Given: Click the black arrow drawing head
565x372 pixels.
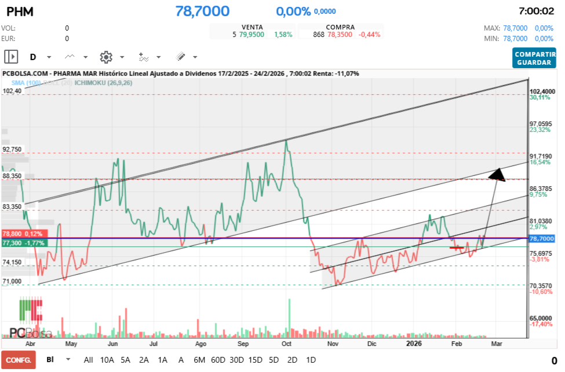Looking at the screenshot, I should (x=497, y=175).
